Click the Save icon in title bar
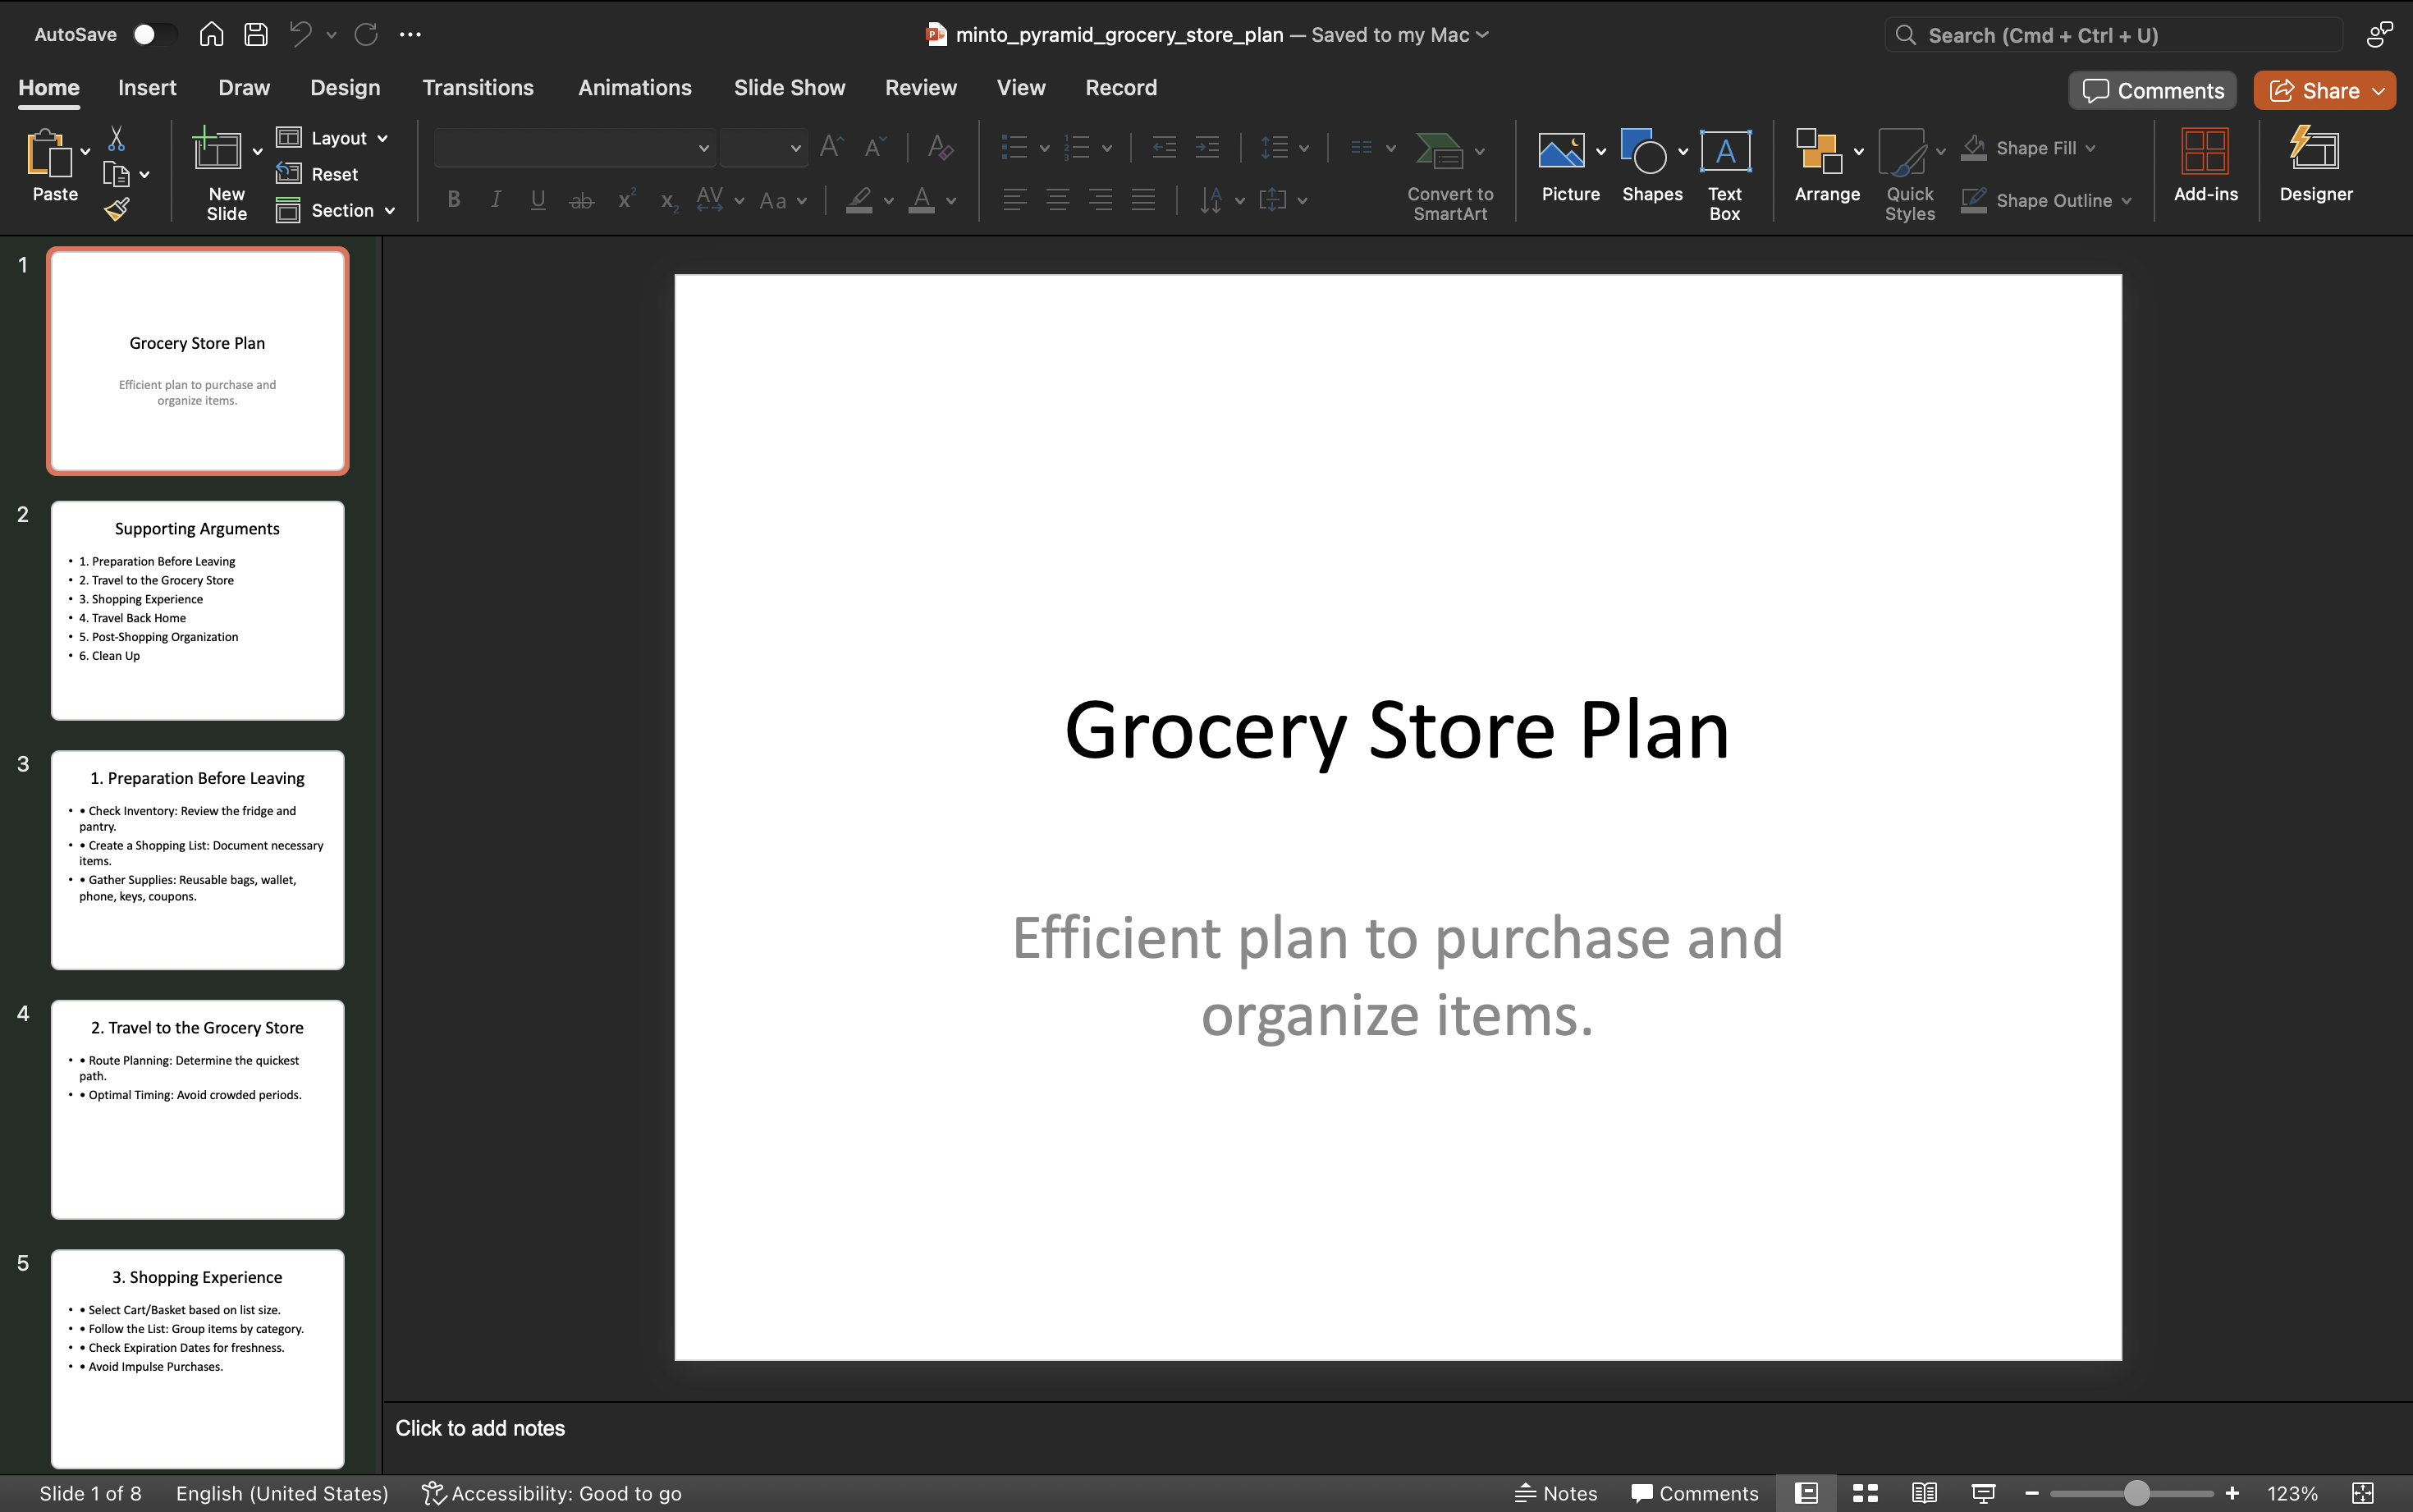This screenshot has width=2413, height=1512. (x=256, y=34)
